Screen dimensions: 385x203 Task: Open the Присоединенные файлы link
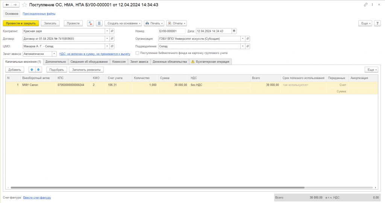[39, 14]
